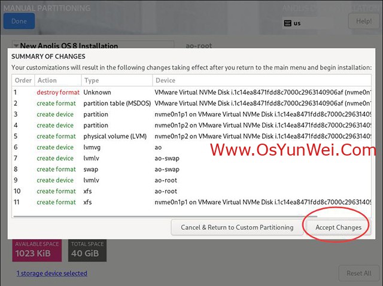Viewport: 383px width, 286px height.
Task: Click the Reset All button
Action: (x=359, y=273)
